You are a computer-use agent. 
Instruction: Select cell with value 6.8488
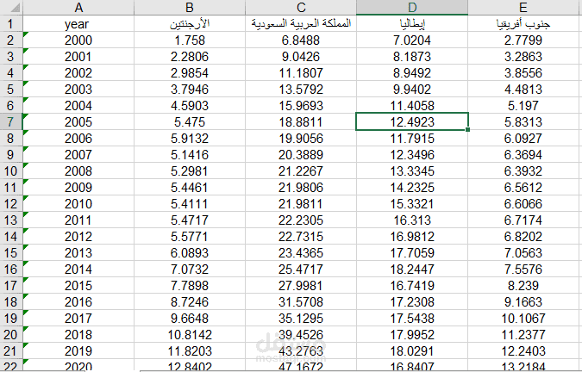click(301, 40)
